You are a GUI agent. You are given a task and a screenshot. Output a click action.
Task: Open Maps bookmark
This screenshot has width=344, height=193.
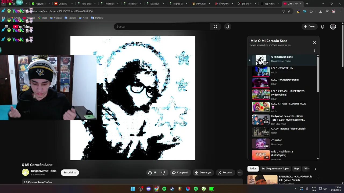coord(42,18)
